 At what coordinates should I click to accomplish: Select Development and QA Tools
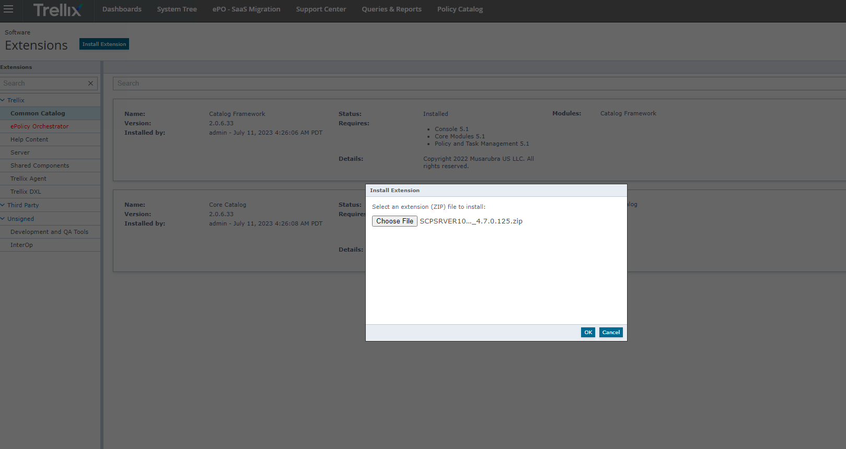click(49, 232)
